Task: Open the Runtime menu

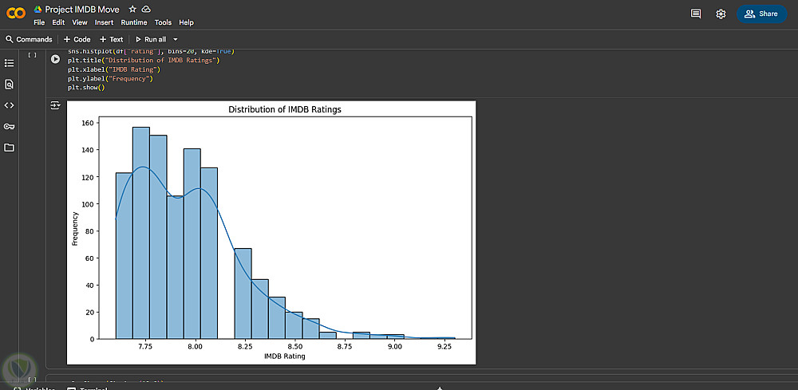Action: (134, 22)
